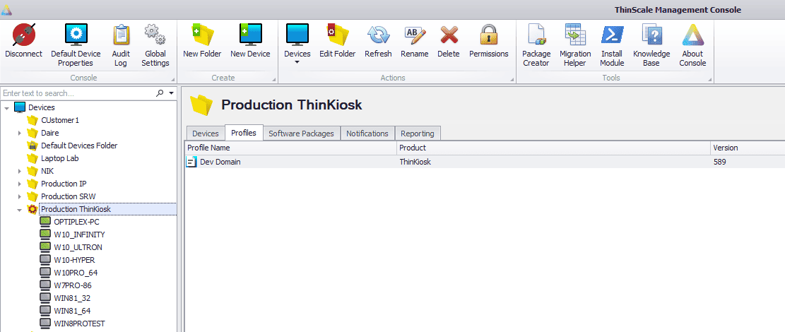785x332 pixels.
Task: Switch to the Devices tab
Action: pyautogui.click(x=206, y=134)
